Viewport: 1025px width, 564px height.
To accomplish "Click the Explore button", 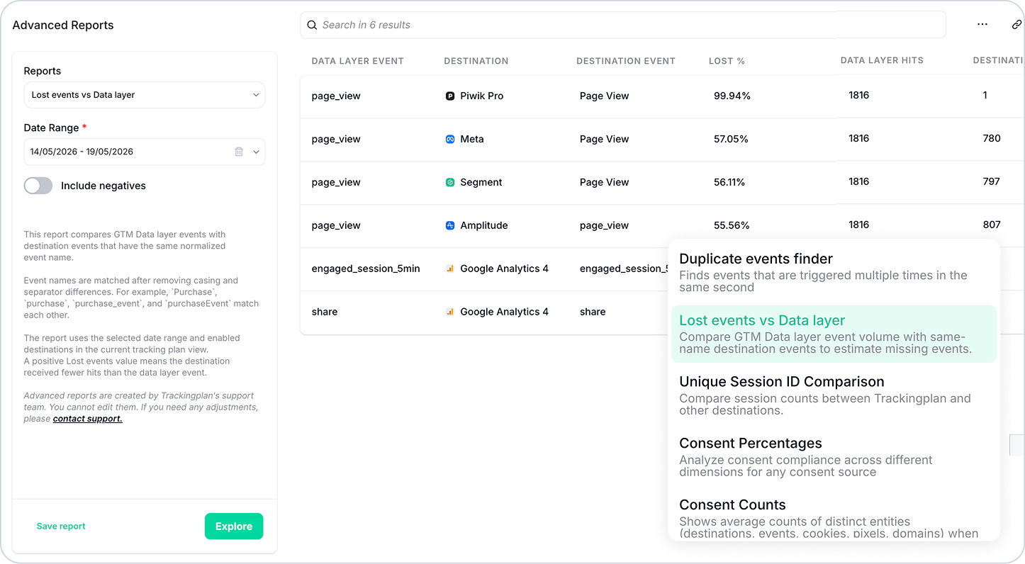I will pyautogui.click(x=234, y=526).
